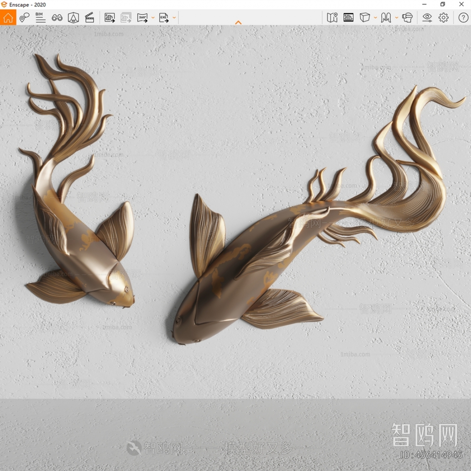Viewport: 471px width, 471px height.
Task: Open Manage Views with the pin-and-speech-bubble icon
Action: [x=24, y=18]
